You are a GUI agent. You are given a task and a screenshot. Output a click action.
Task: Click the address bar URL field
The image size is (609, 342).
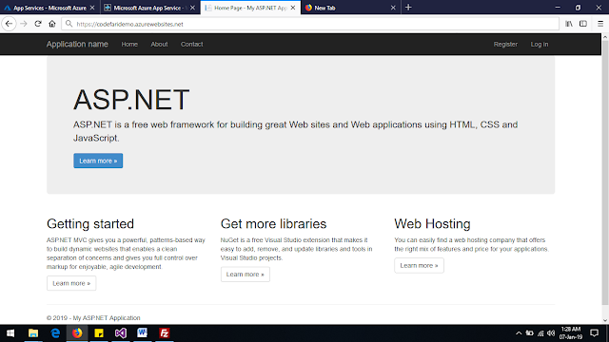pyautogui.click(x=311, y=24)
